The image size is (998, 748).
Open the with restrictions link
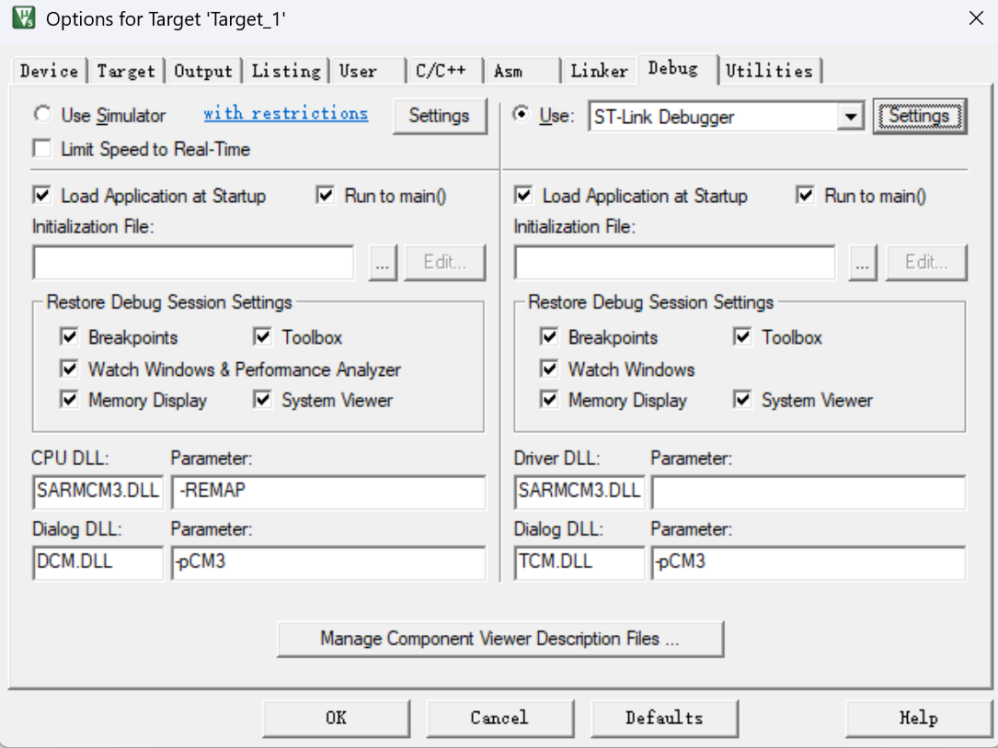pyautogui.click(x=285, y=113)
